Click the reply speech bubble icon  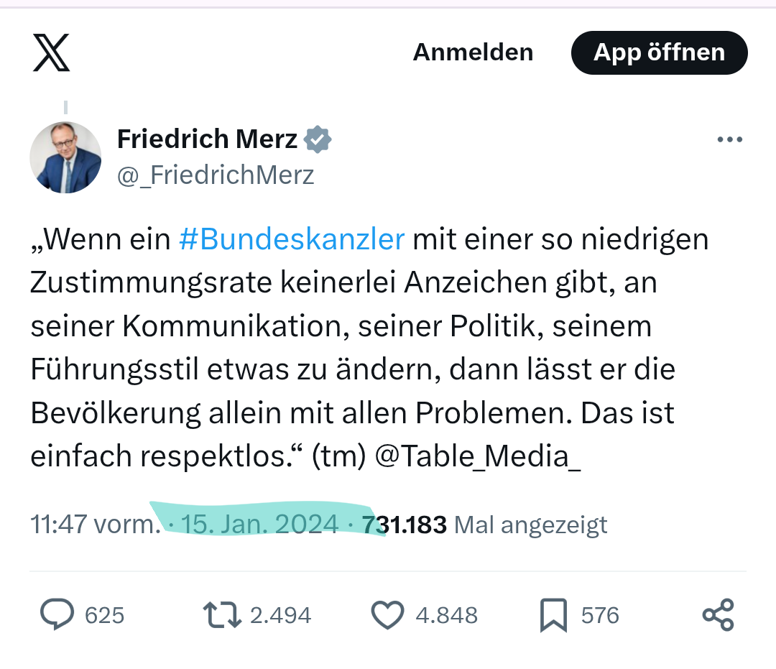tap(57, 615)
